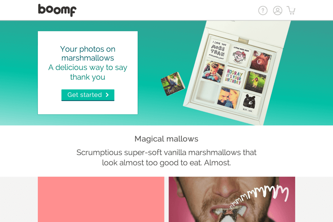Image resolution: width=333 pixels, height=222 pixels.
Task: Click the 'Your photos on marshmallows' headline
Action: click(88, 54)
